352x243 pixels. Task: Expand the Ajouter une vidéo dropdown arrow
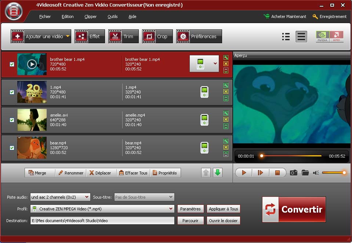tap(68, 36)
